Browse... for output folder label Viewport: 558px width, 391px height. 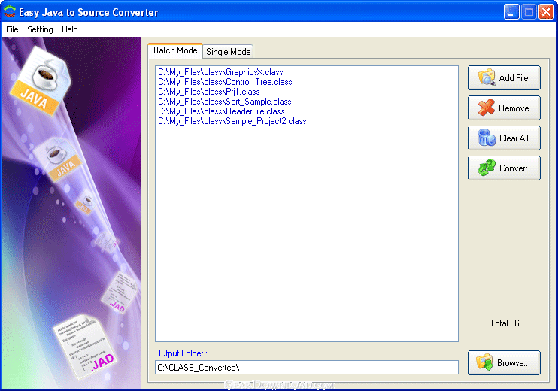[513, 363]
